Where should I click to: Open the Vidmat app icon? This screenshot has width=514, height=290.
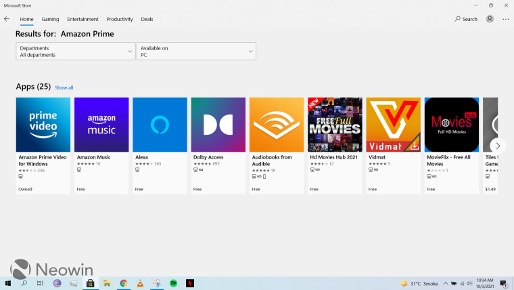click(x=393, y=125)
